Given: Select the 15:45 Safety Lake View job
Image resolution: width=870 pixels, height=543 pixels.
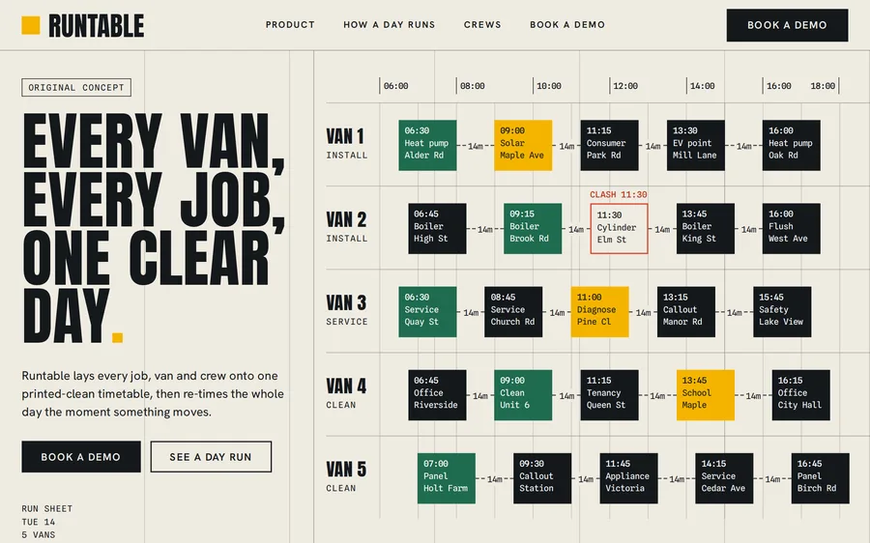Looking at the screenshot, I should click(x=782, y=312).
